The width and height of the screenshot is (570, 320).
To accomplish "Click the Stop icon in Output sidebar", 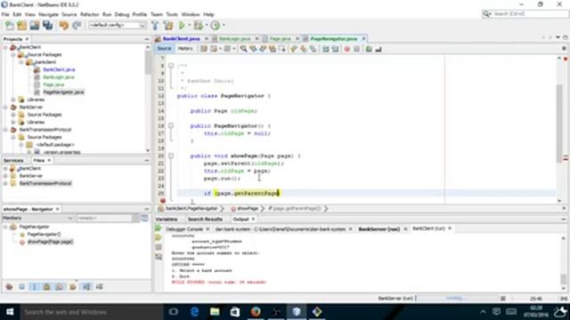I will [159, 247].
